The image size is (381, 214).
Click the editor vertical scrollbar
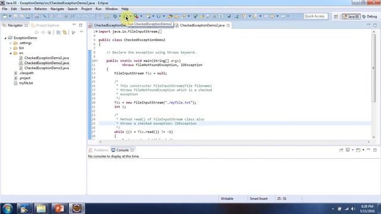click(374, 68)
